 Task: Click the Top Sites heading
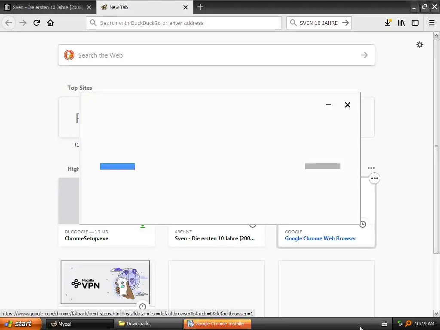click(x=79, y=88)
